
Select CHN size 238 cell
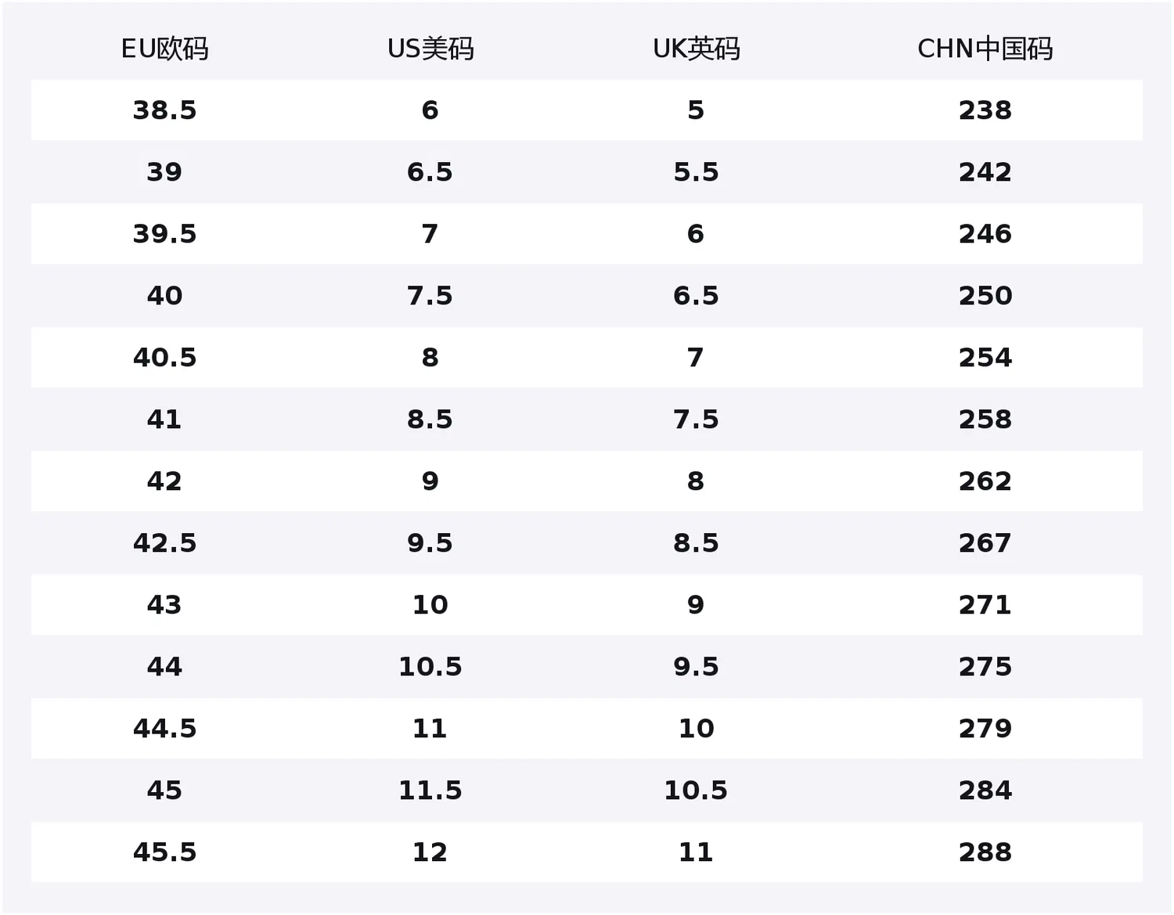click(985, 110)
